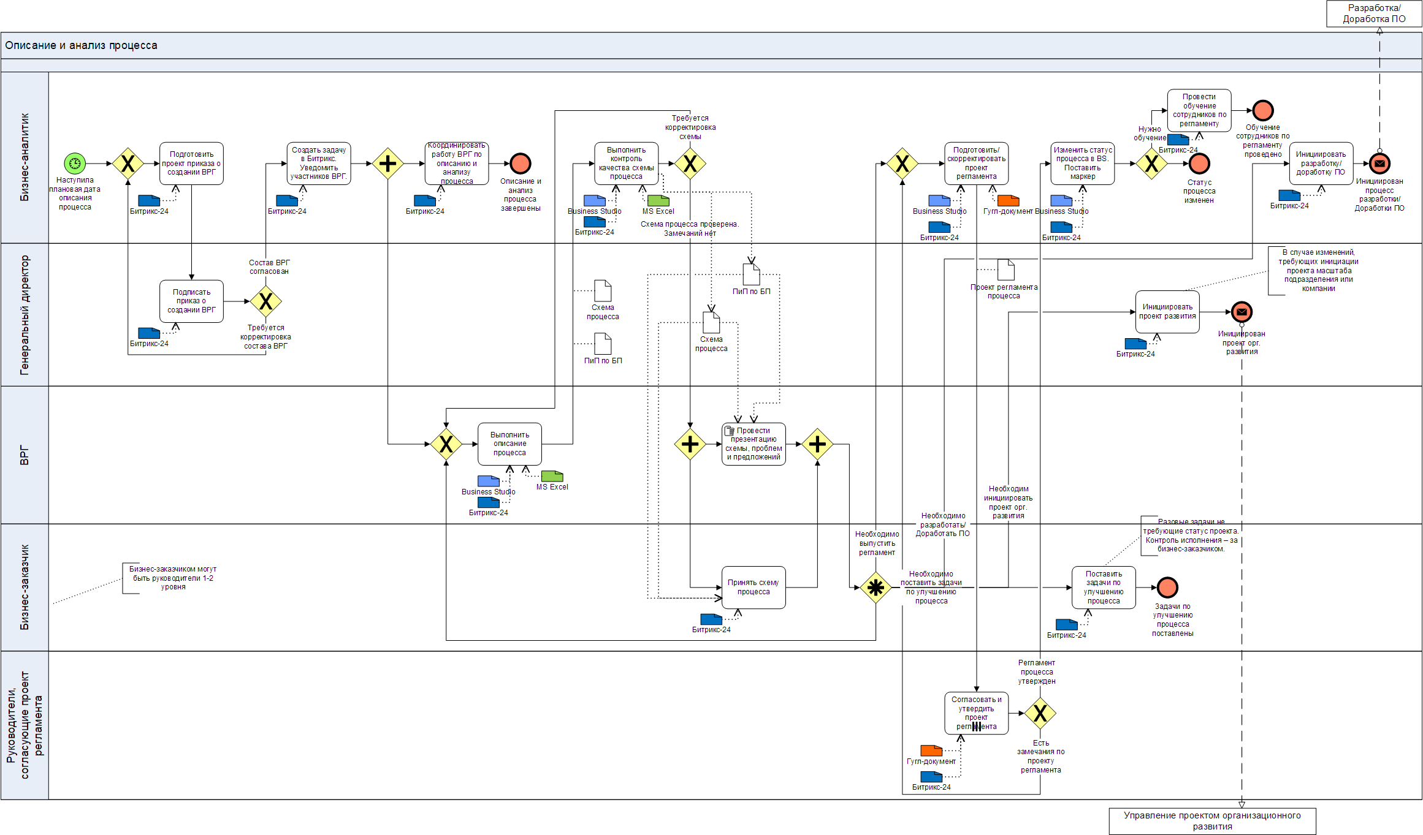This screenshot has width=1423, height=835.
Task: Select task 'Подготовить проект приказа о создании ВРГ'
Action: 191,164
